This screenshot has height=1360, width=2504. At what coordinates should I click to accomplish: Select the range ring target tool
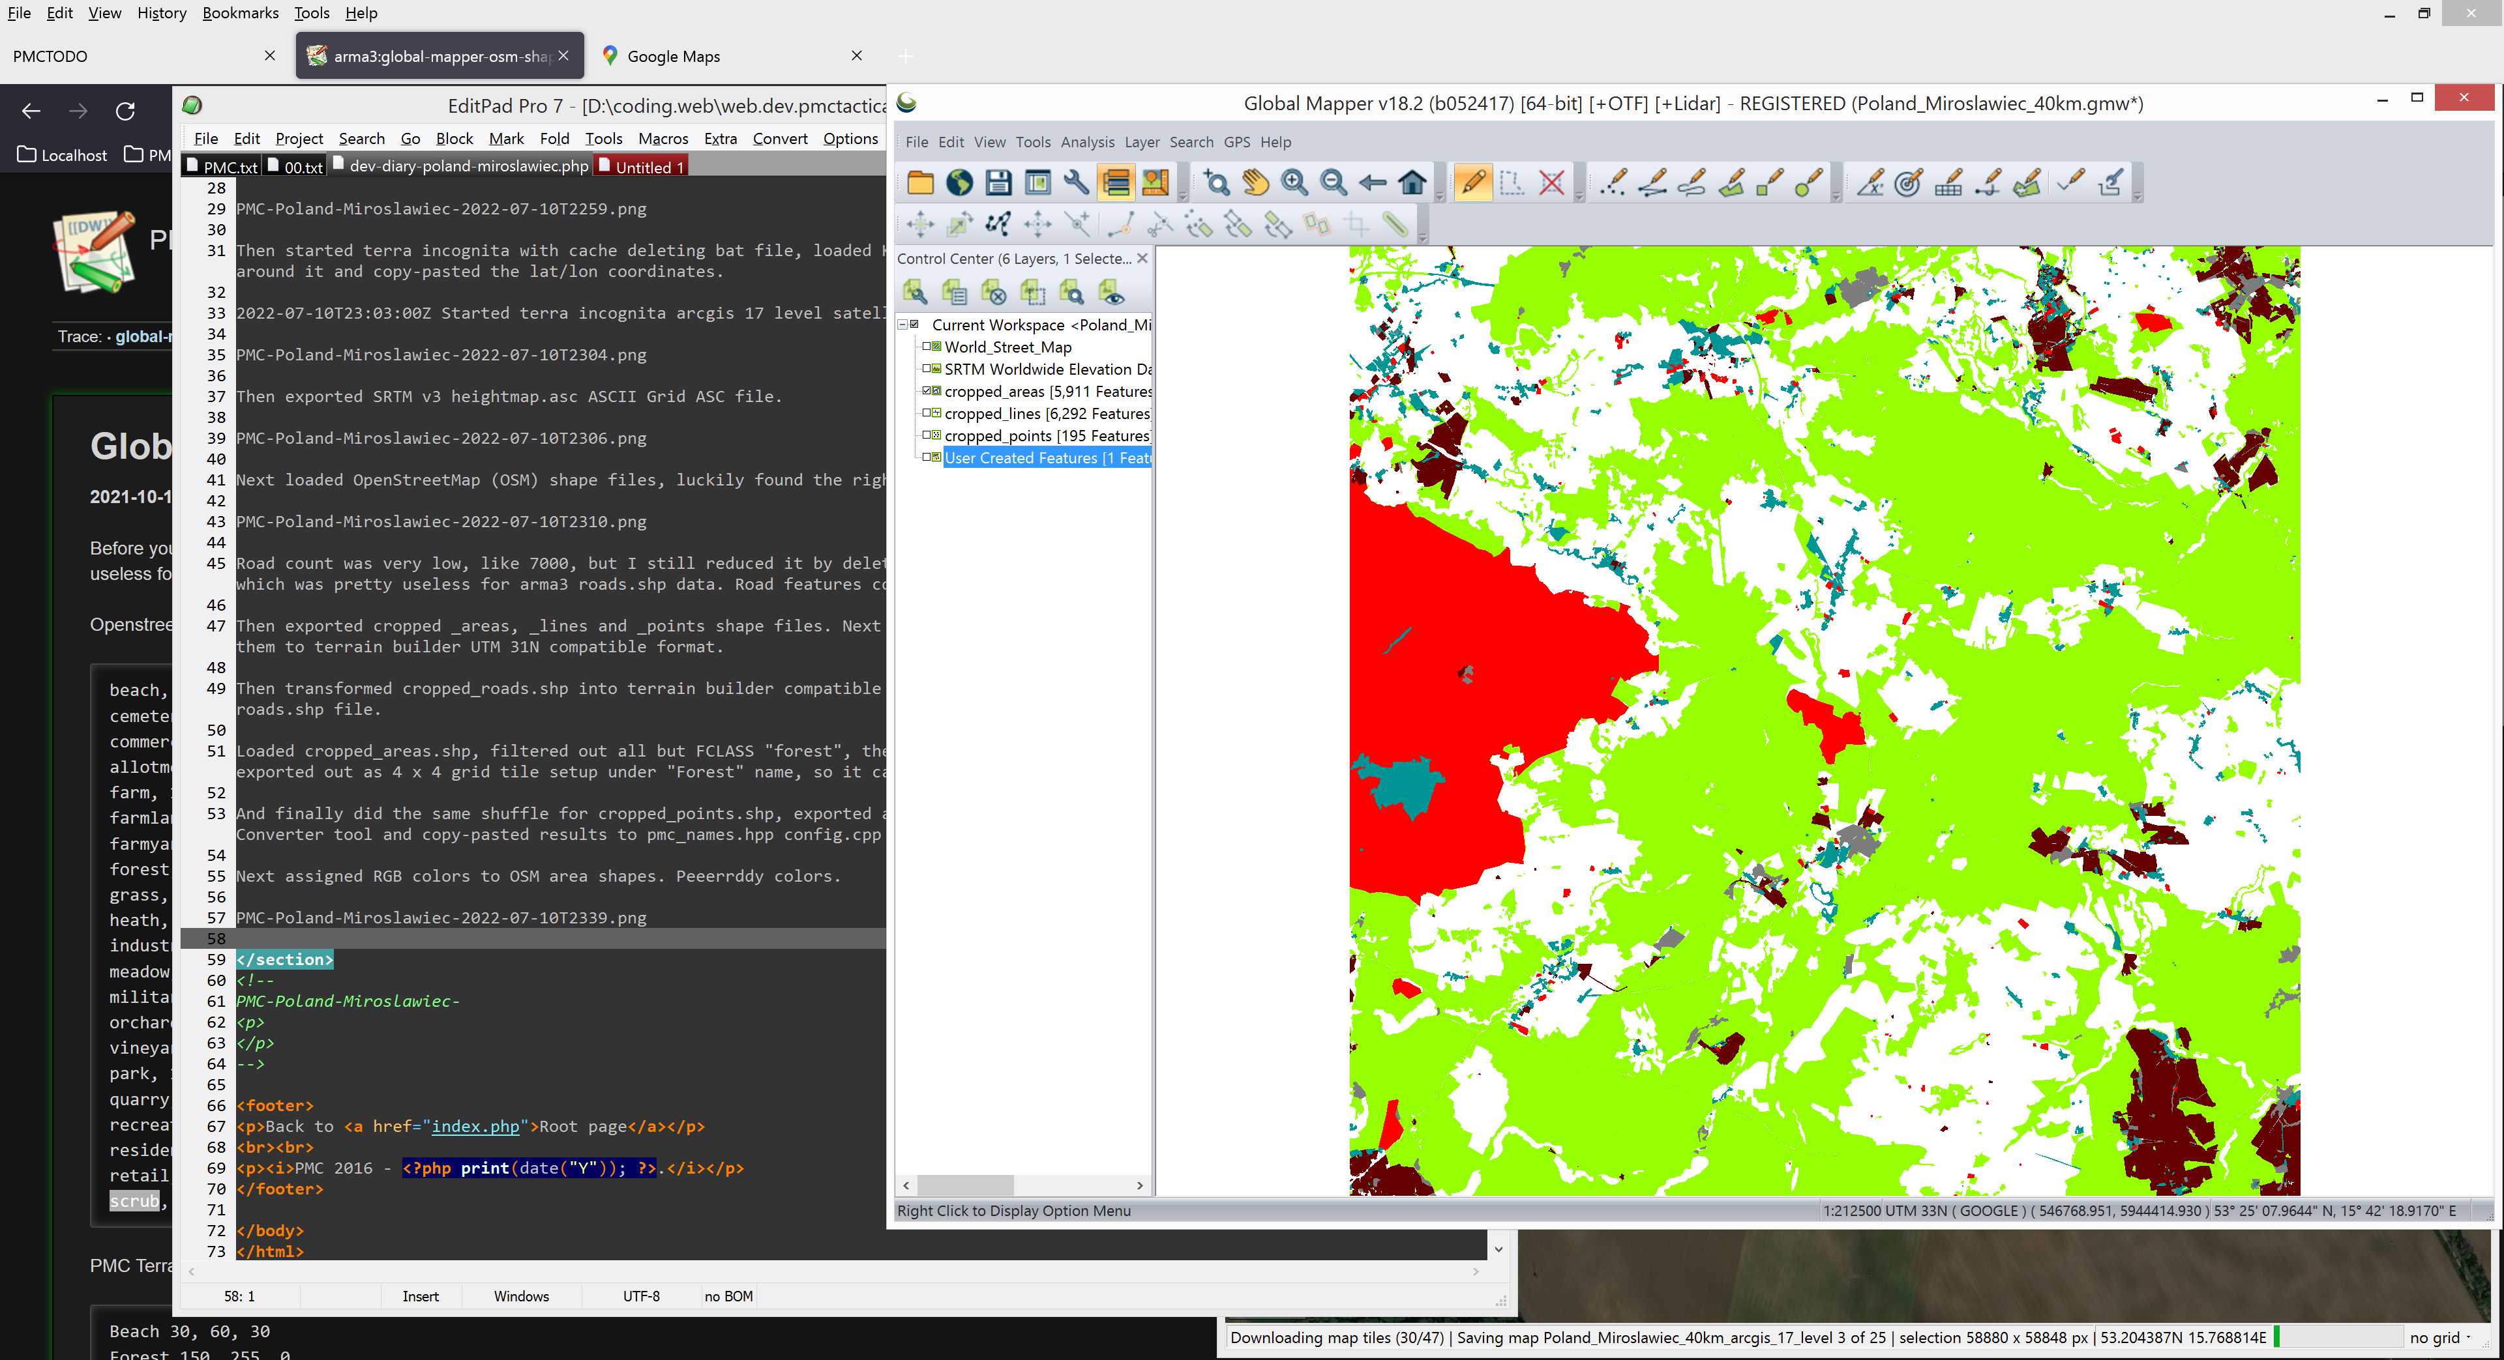tap(1908, 182)
